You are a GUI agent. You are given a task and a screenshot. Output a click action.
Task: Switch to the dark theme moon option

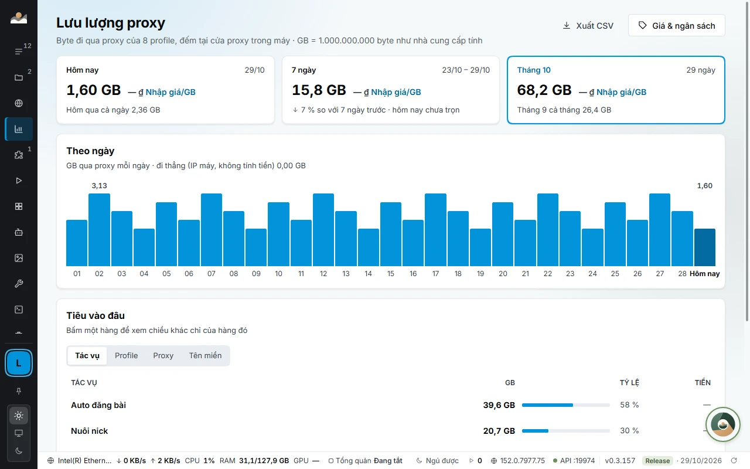[19, 451]
